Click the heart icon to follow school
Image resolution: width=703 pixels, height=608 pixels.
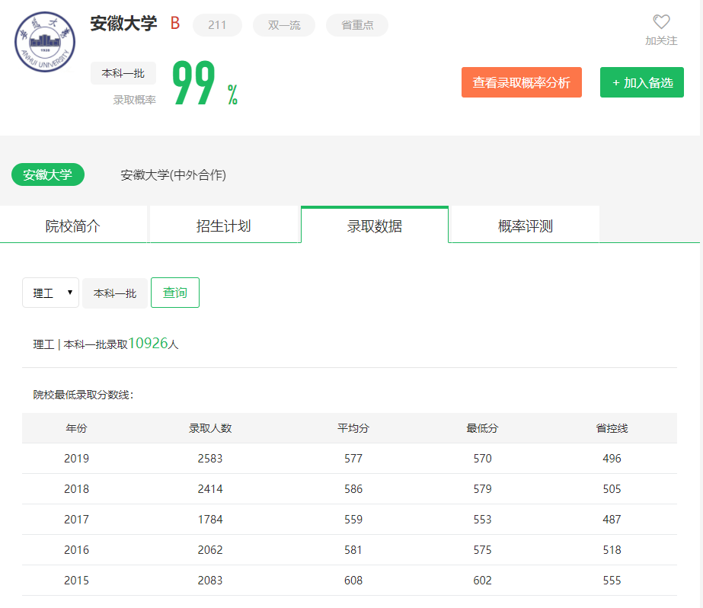pos(661,21)
